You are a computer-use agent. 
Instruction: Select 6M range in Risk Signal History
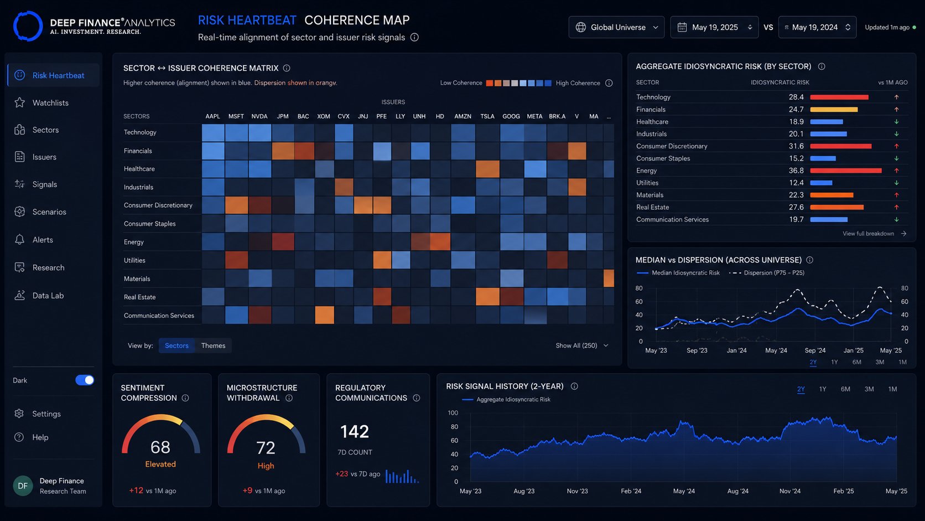(x=845, y=389)
